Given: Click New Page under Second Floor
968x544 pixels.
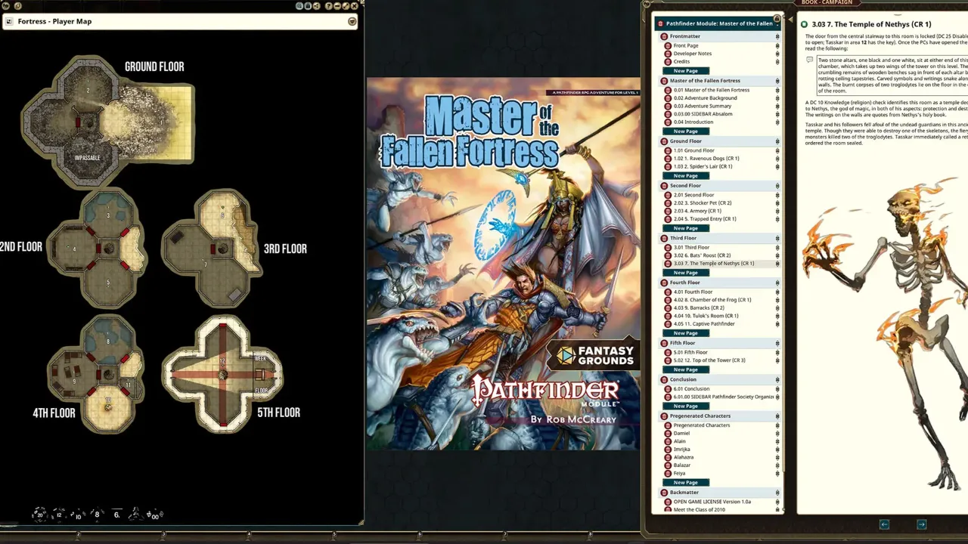Looking at the screenshot, I should coord(686,228).
